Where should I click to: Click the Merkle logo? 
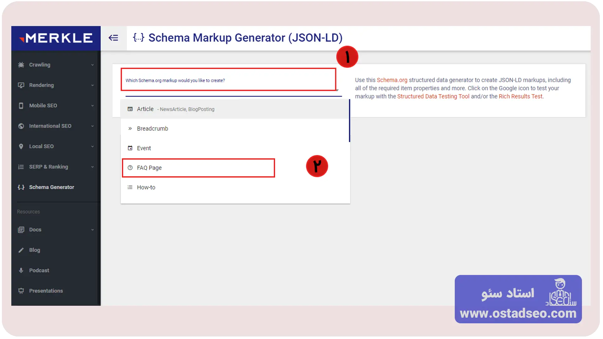tap(56, 38)
